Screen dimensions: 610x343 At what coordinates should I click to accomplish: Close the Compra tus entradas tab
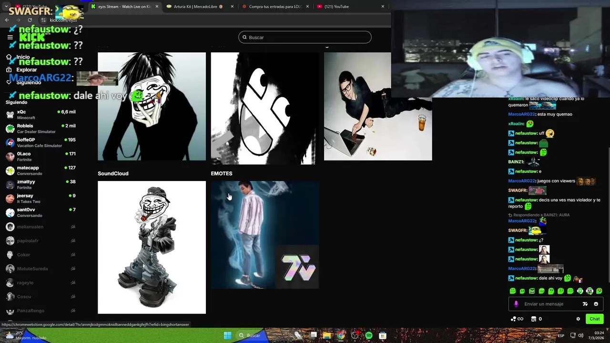[307, 7]
